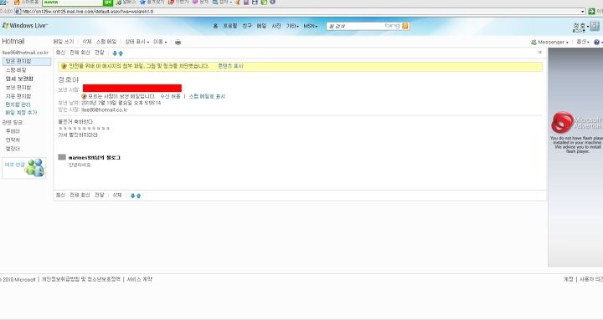
Task: Expand the 이동 move-to dropdown
Action: [x=160, y=42]
